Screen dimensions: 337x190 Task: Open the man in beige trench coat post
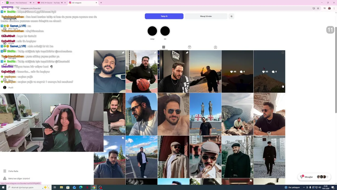click(x=174, y=157)
